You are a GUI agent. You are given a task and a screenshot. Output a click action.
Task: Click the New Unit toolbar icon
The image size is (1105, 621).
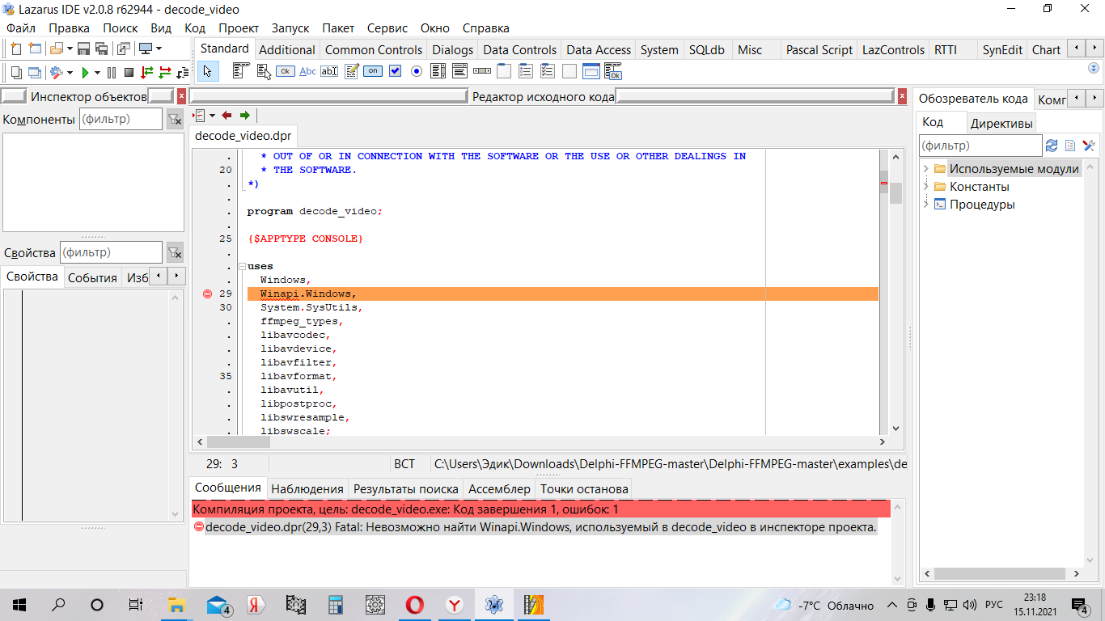[x=15, y=49]
